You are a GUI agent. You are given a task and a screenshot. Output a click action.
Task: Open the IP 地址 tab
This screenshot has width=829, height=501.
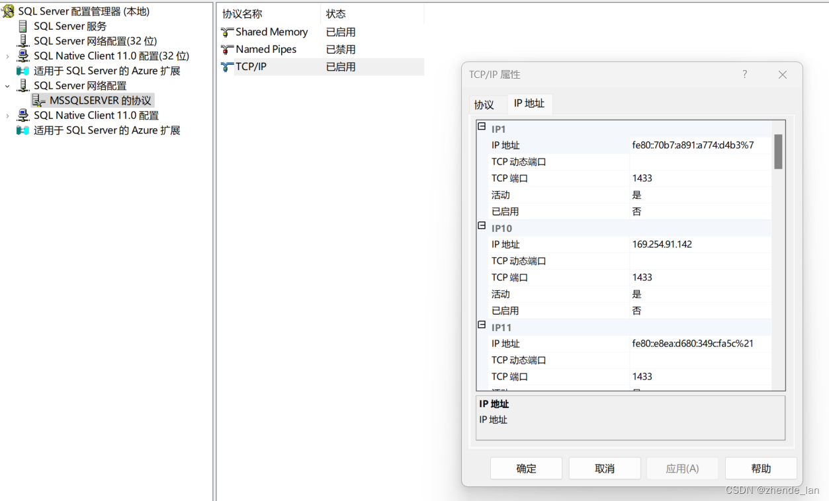tap(529, 104)
